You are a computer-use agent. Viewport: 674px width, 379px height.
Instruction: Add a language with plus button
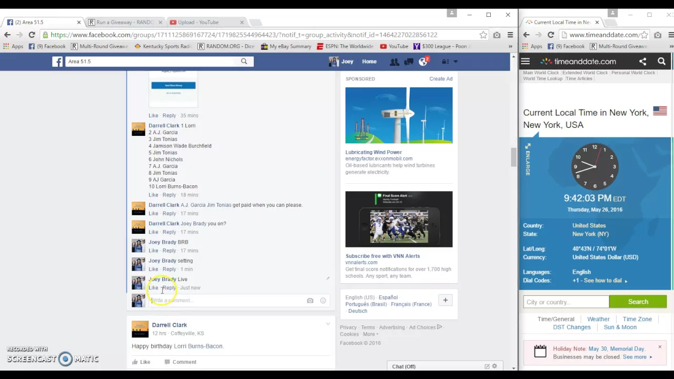(x=445, y=300)
